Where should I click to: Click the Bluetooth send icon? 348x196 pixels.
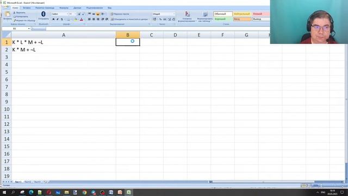point(43,14)
